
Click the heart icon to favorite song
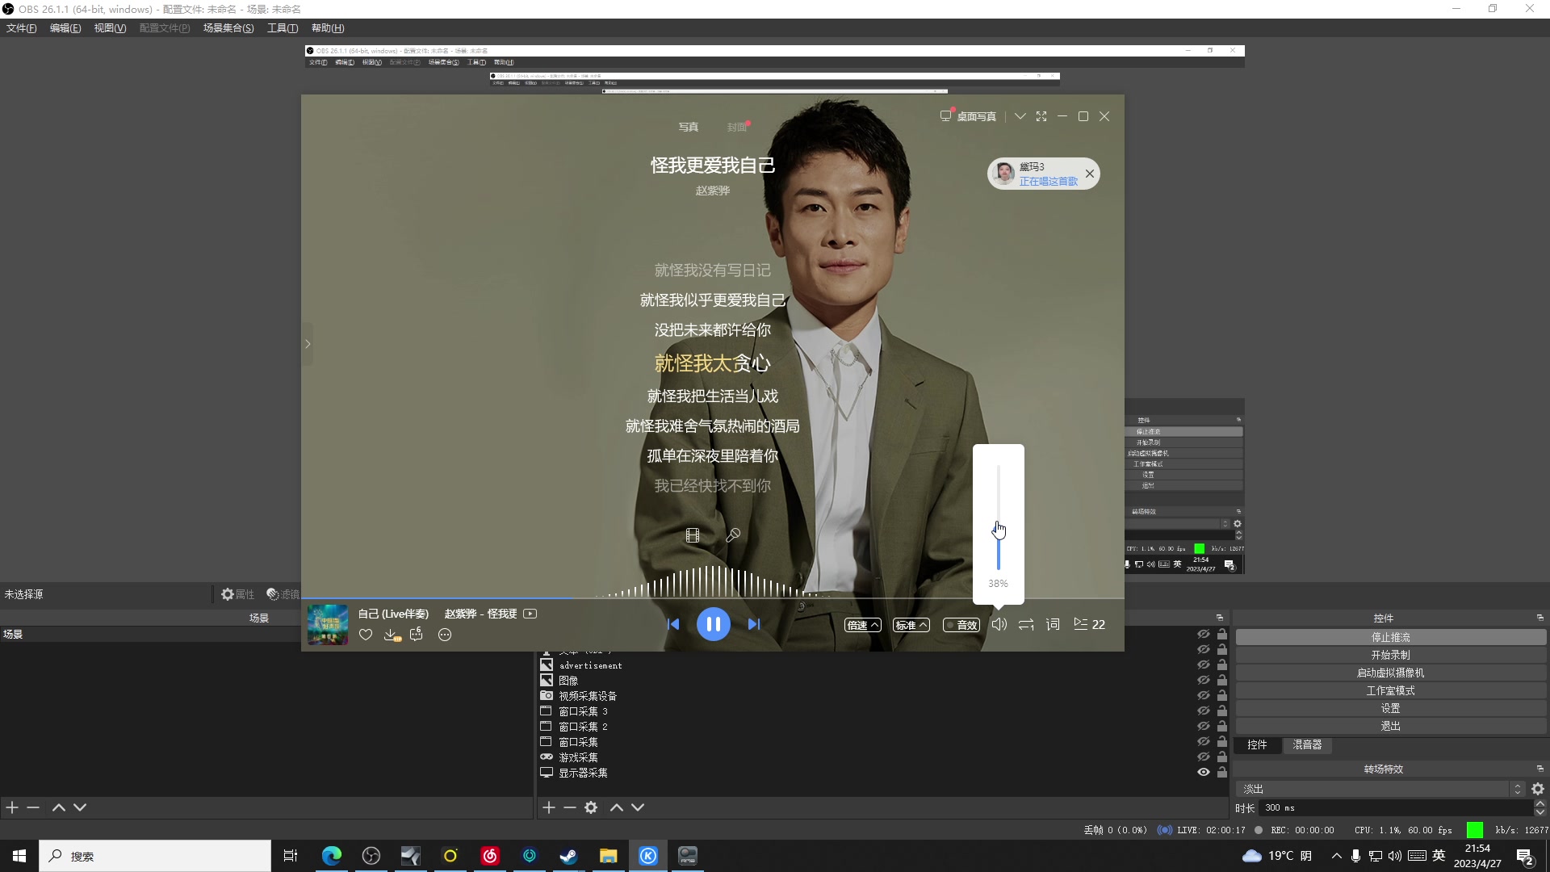(x=366, y=635)
